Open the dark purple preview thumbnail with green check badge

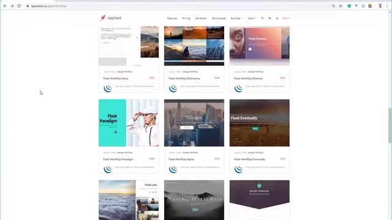pyautogui.click(x=260, y=200)
